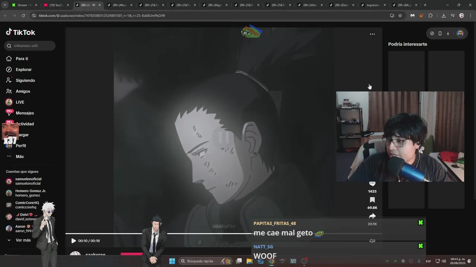Viewport: 476px width, 267px height.
Task: Expand Ver más followed accounts
Action: (x=19, y=240)
